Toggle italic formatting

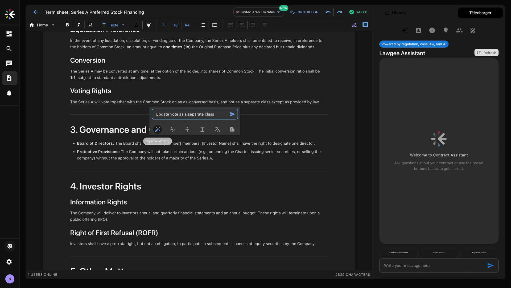point(79,25)
